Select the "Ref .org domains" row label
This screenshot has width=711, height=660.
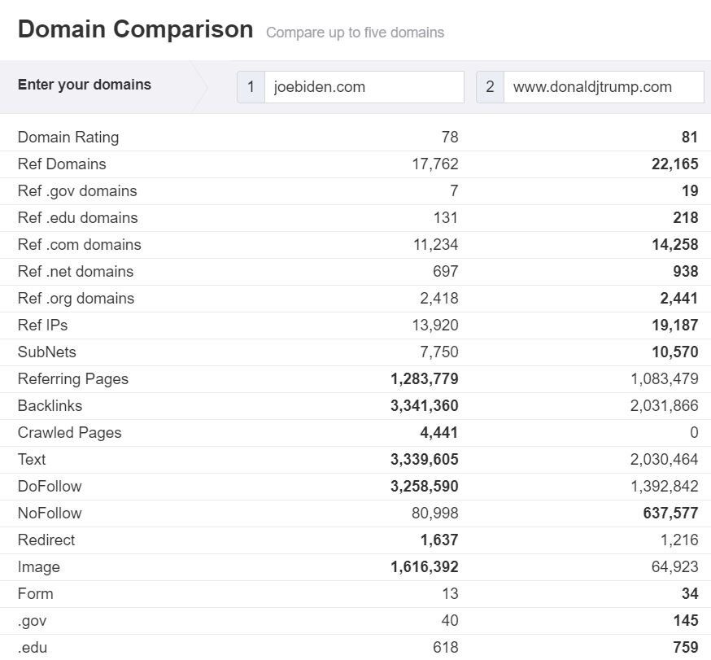76,299
